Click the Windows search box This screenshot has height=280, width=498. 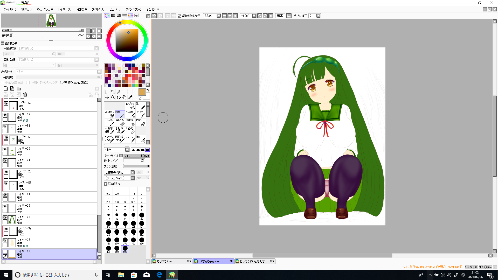pyautogui.click(x=57, y=275)
